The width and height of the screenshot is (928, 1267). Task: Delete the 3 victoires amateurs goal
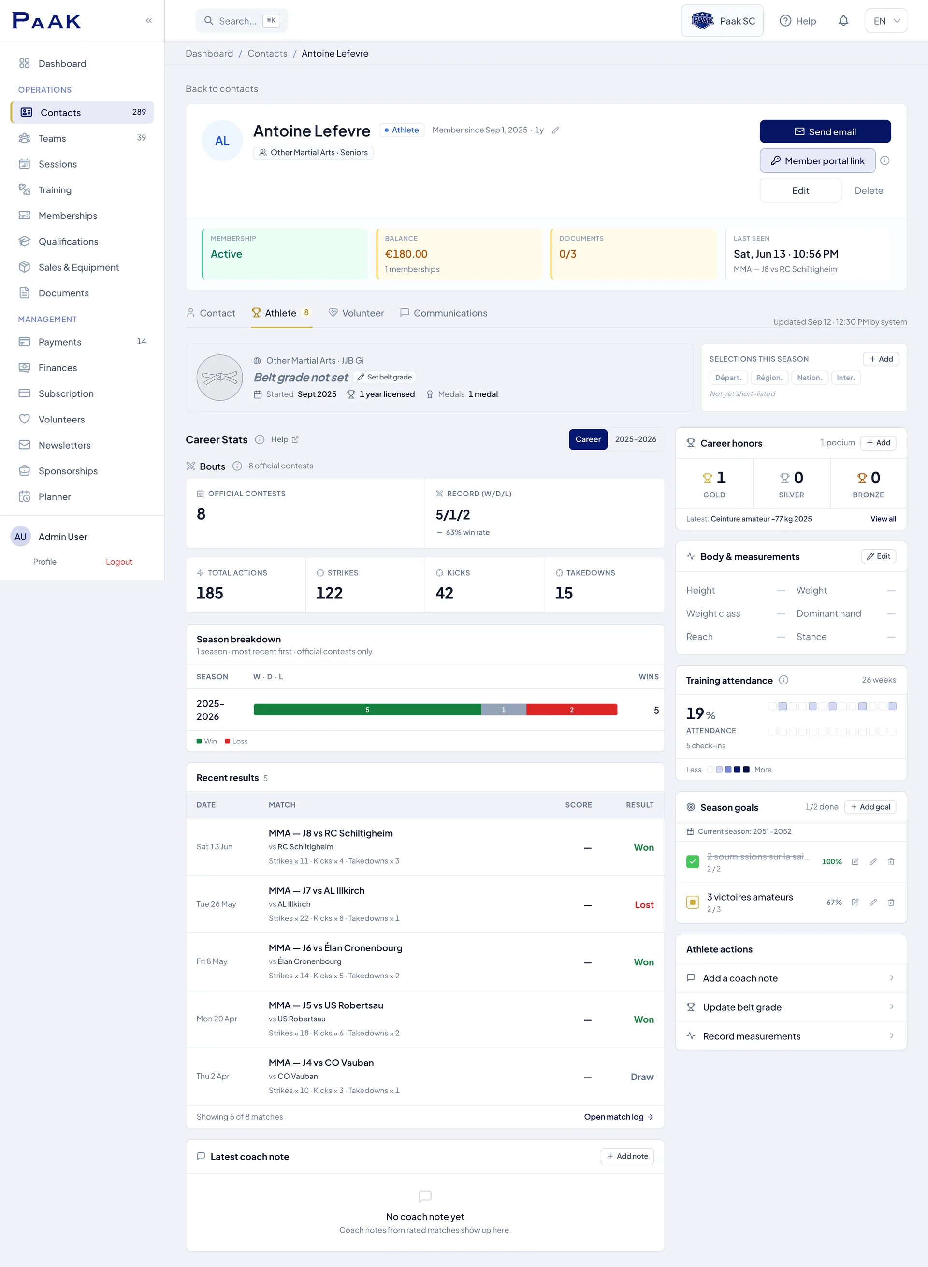pyautogui.click(x=891, y=903)
